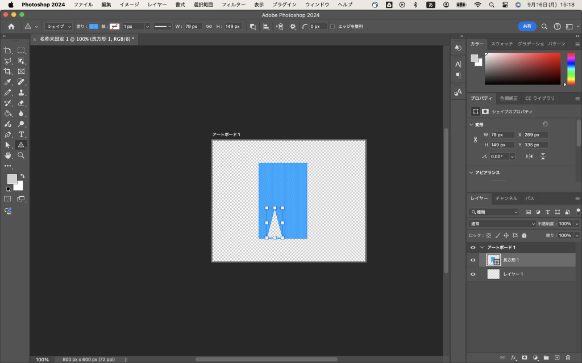Enable the エッジを整列 checkbox
The width and height of the screenshot is (582, 363).
pyautogui.click(x=332, y=27)
